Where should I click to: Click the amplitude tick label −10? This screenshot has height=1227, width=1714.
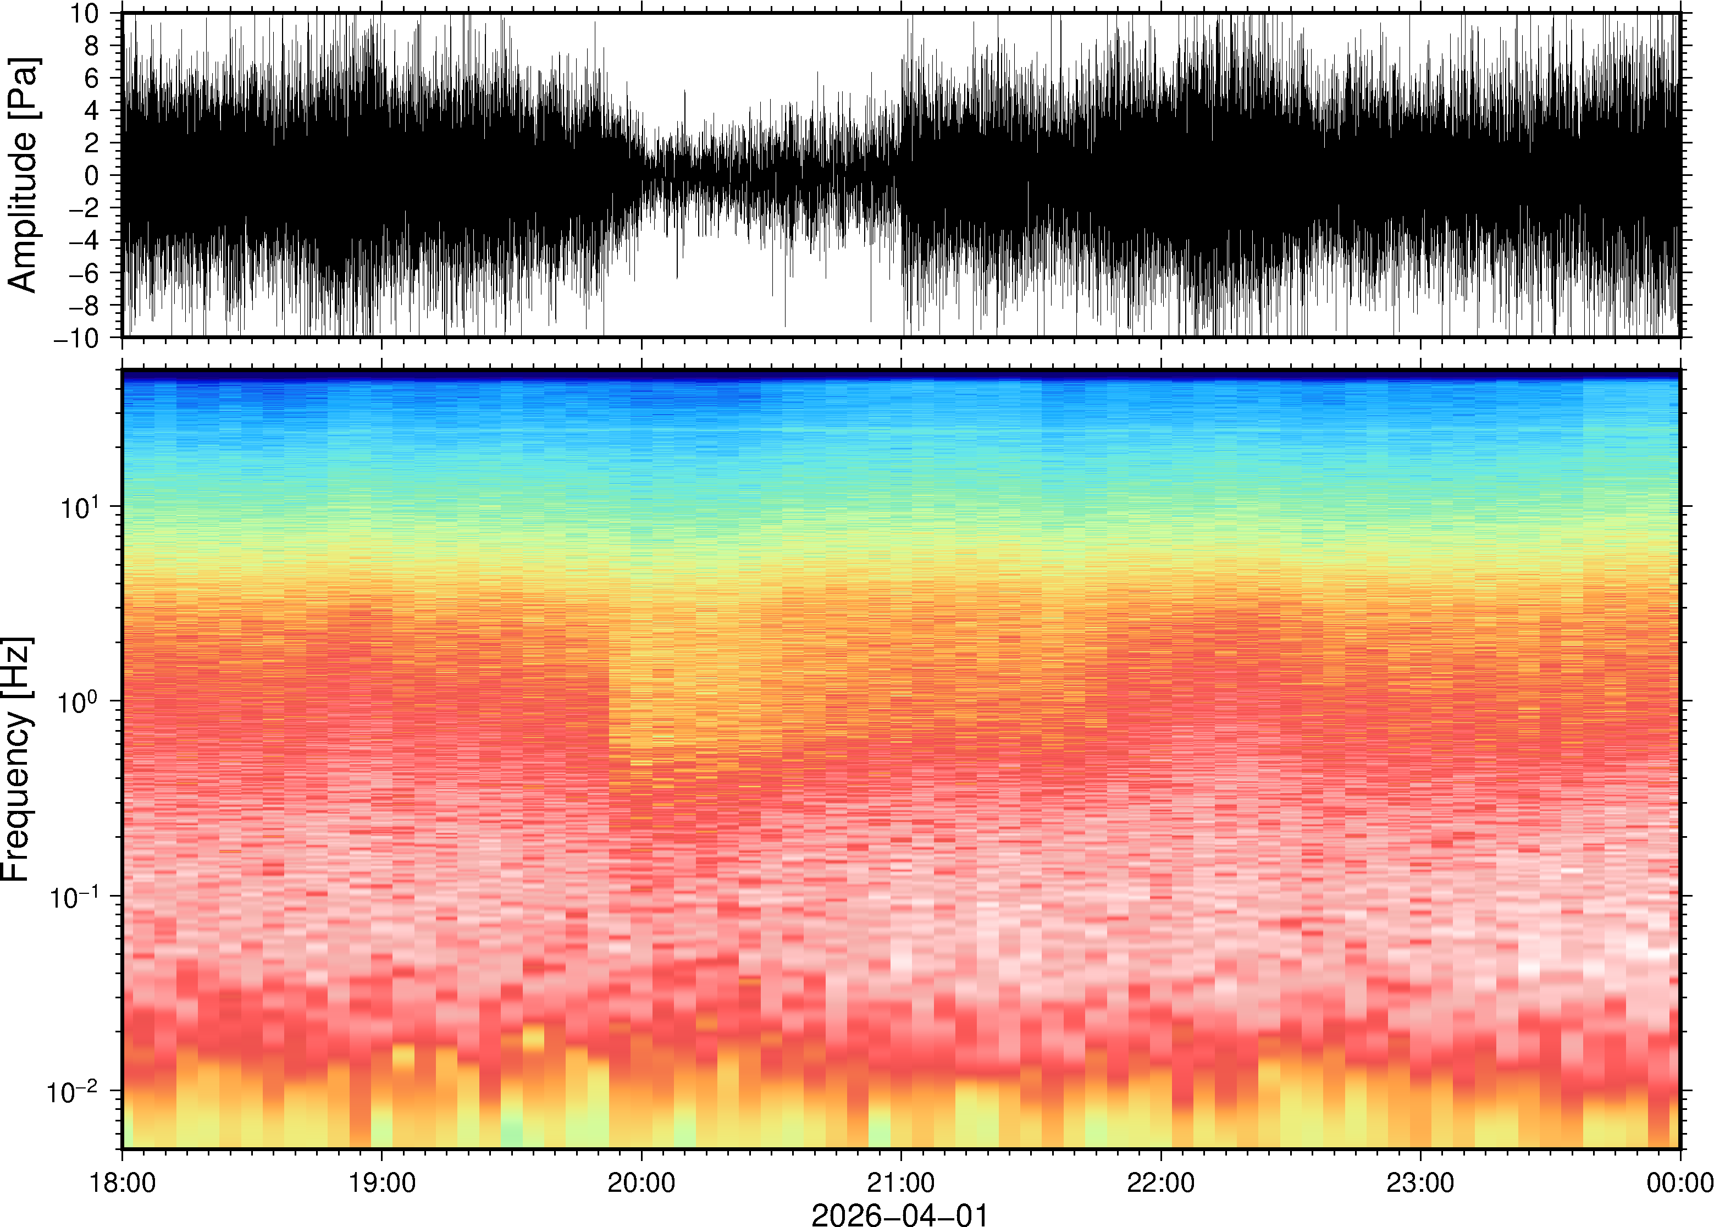[77, 338]
